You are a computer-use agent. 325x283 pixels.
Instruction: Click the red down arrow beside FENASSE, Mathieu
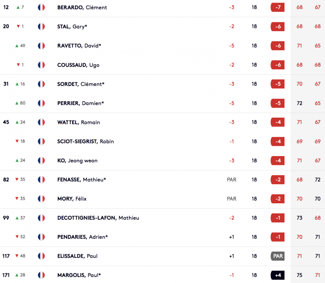[x=17, y=179]
